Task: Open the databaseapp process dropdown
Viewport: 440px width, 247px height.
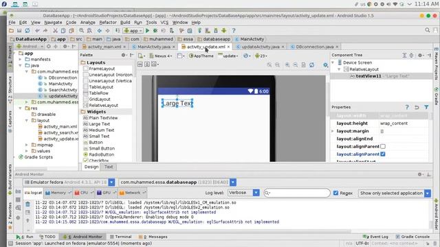Action: point(177,183)
